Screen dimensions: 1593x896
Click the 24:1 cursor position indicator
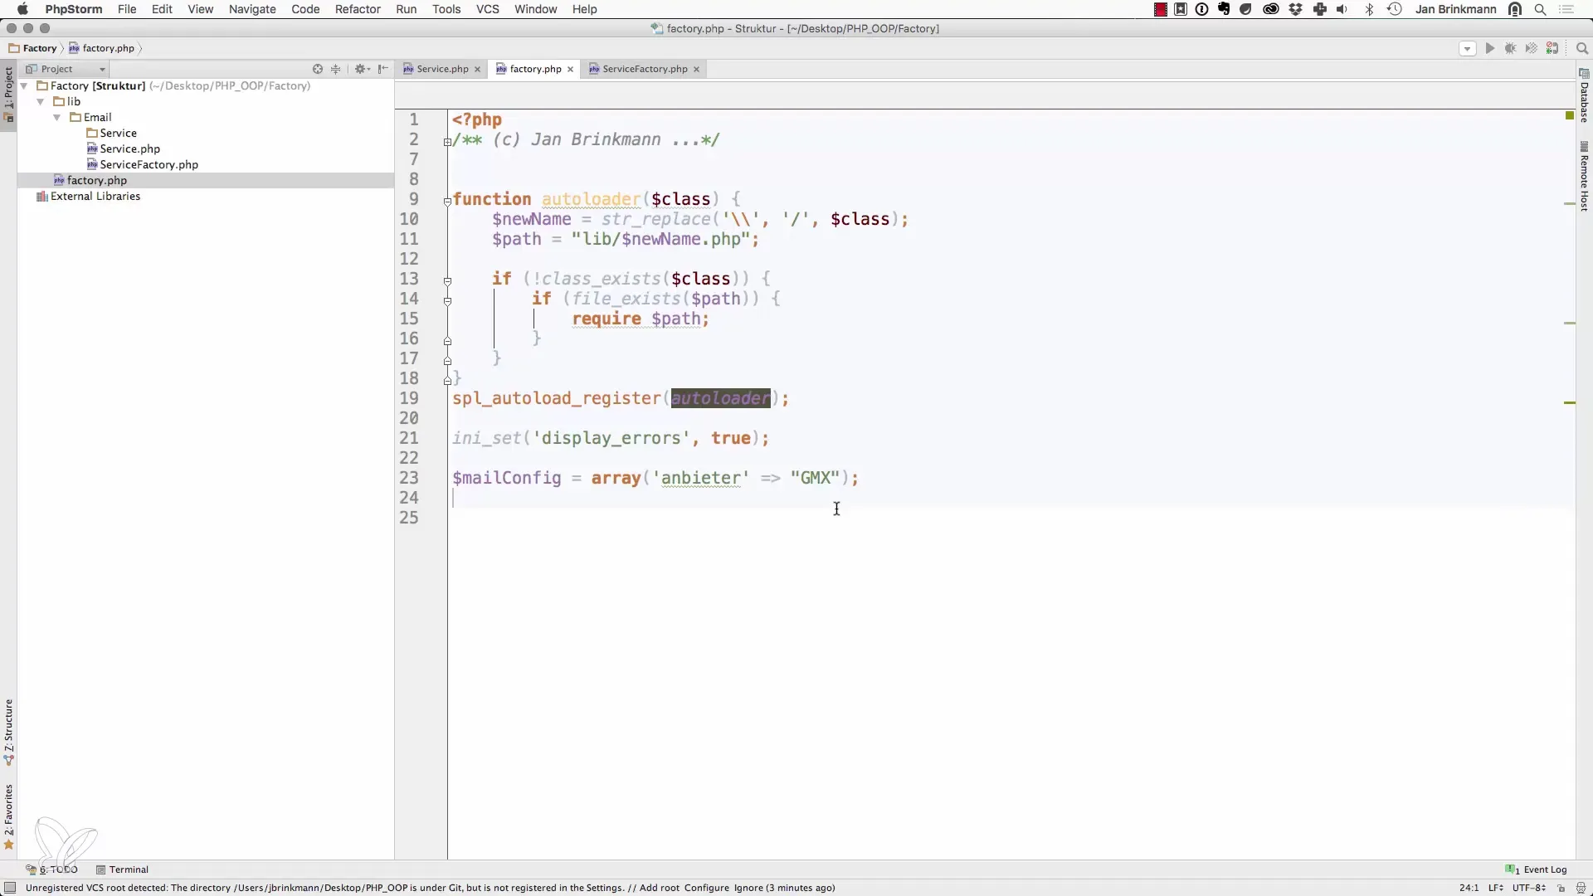tap(1469, 888)
